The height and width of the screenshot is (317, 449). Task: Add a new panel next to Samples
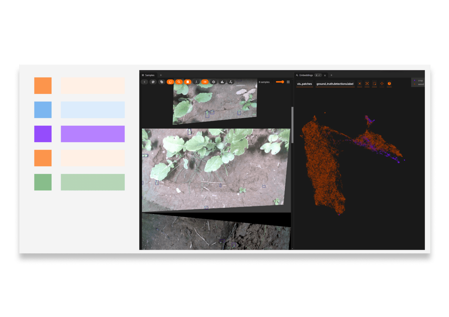(x=161, y=75)
